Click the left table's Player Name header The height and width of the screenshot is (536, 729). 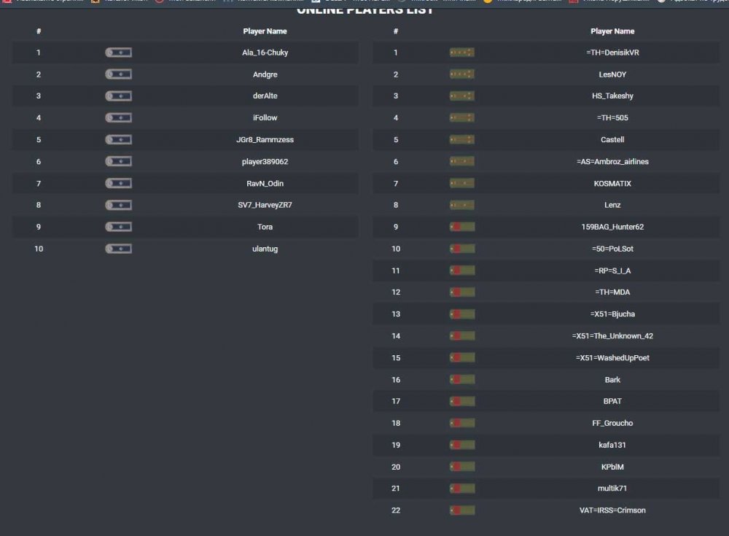(265, 31)
